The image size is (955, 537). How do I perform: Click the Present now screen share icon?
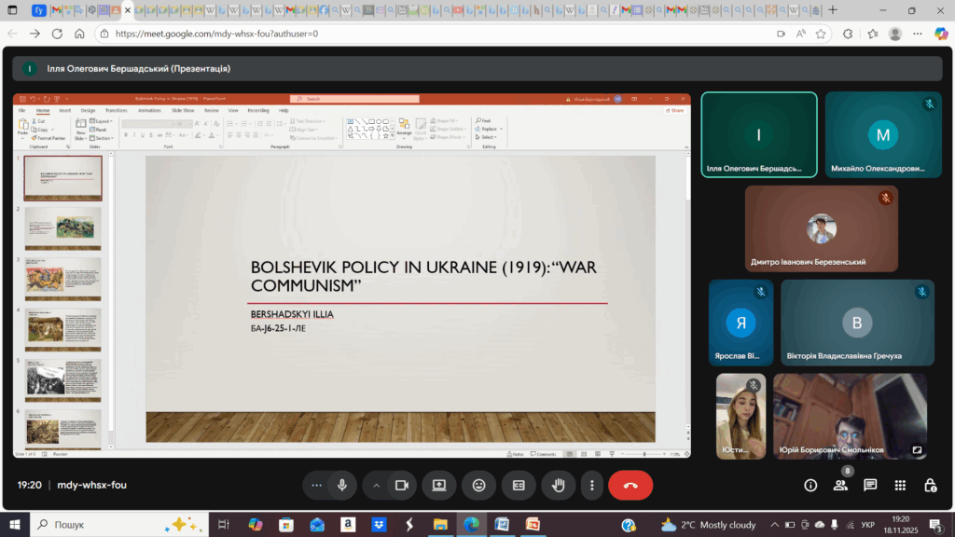click(438, 485)
